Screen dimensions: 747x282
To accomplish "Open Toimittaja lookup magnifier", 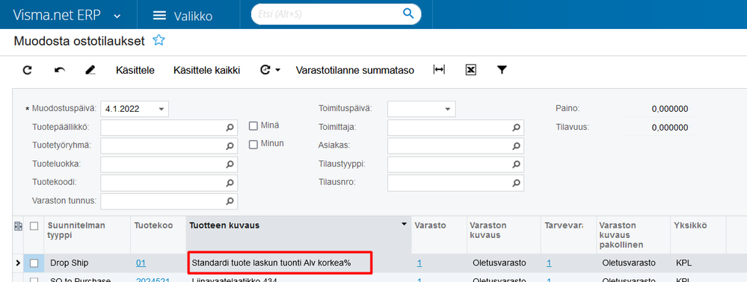I will [516, 128].
